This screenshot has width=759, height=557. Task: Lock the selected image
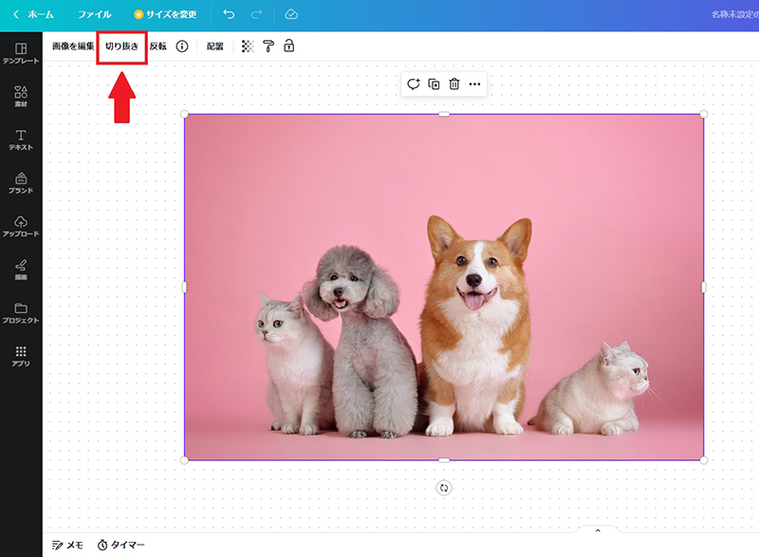click(x=289, y=46)
